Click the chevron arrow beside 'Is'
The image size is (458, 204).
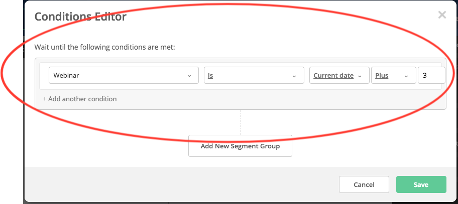click(294, 76)
